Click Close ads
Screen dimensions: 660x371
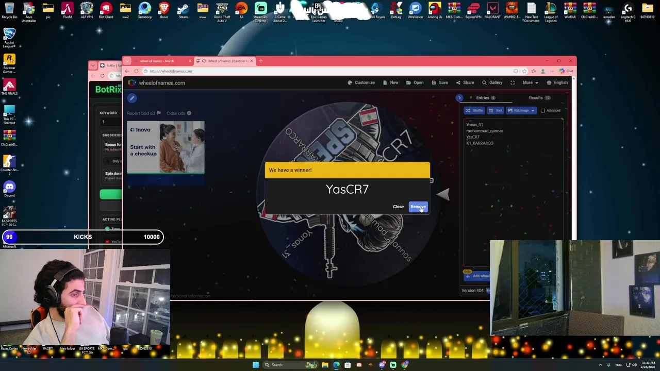click(178, 113)
